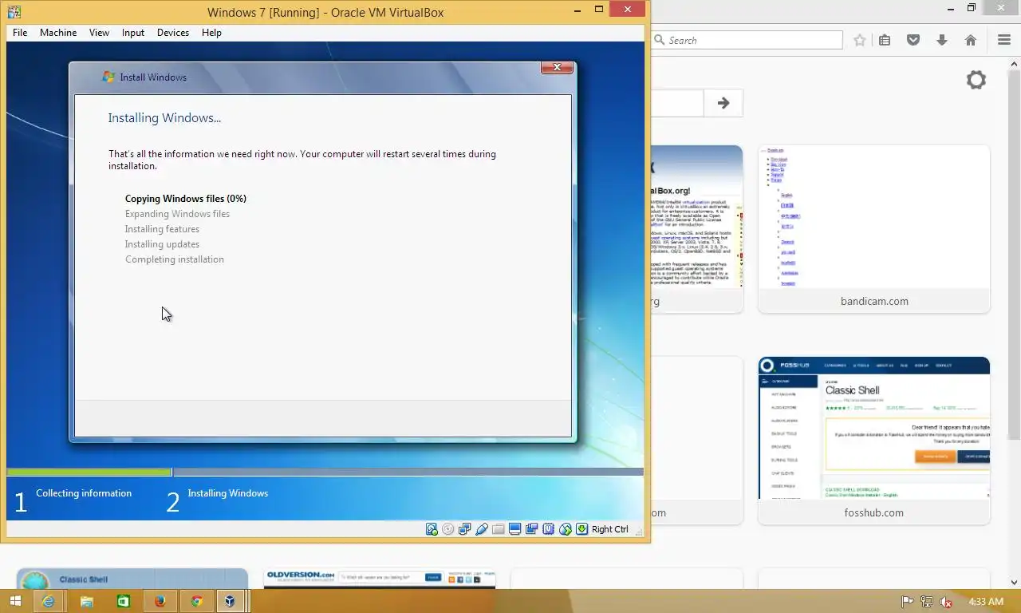
Task: Open new tab settings gear
Action: [976, 80]
